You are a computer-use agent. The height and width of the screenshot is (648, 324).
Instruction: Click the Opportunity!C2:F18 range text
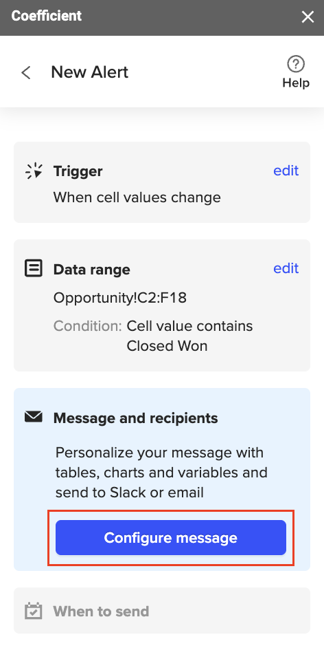tap(120, 298)
